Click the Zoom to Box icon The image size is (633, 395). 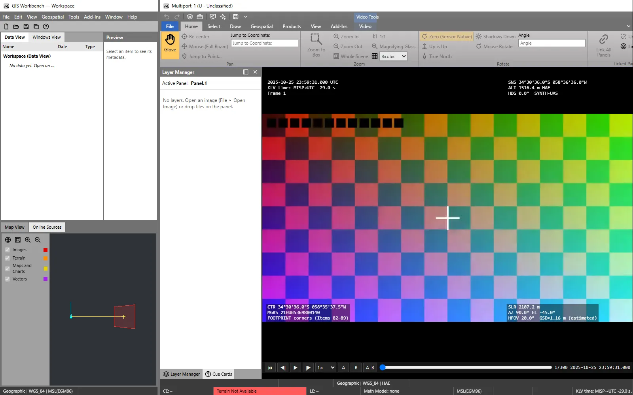point(316,39)
